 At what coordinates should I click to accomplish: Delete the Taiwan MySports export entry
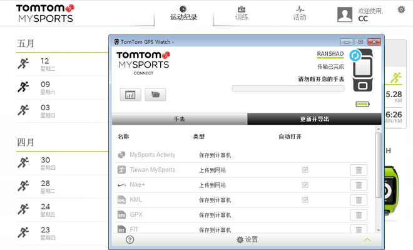point(359,170)
